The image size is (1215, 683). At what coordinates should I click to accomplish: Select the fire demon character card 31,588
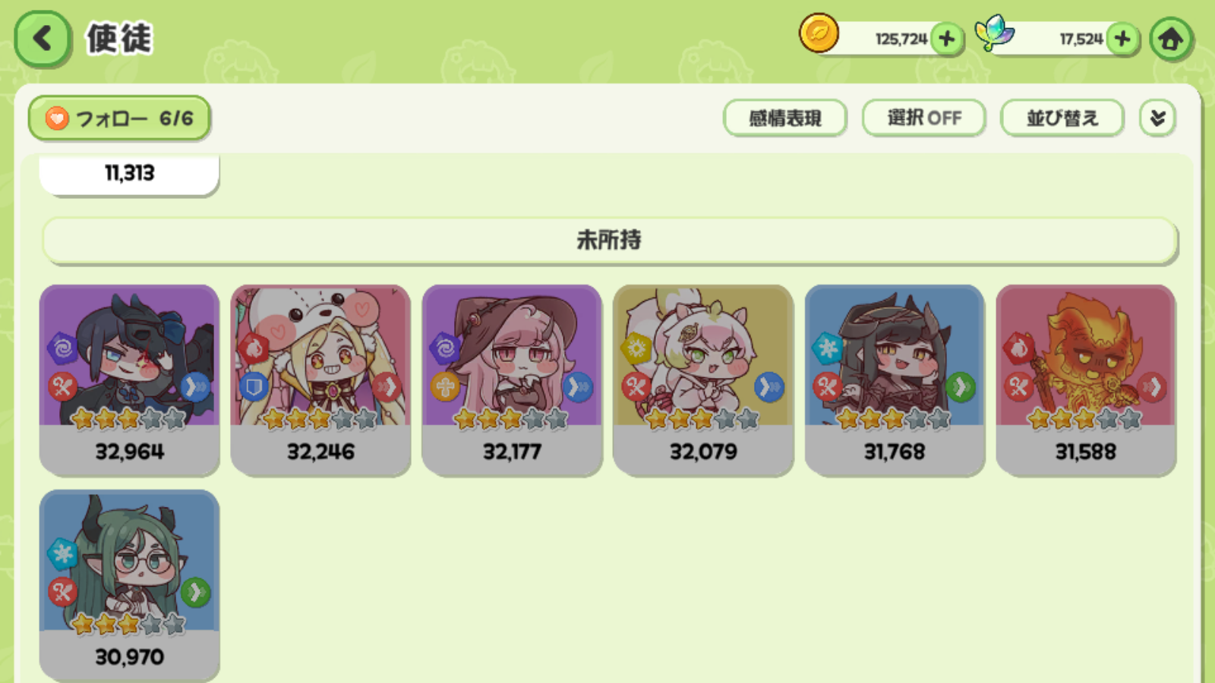(x=1086, y=380)
